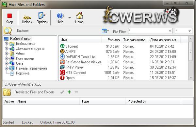Click the Restricted Files padlock folder icon

coord(7,92)
